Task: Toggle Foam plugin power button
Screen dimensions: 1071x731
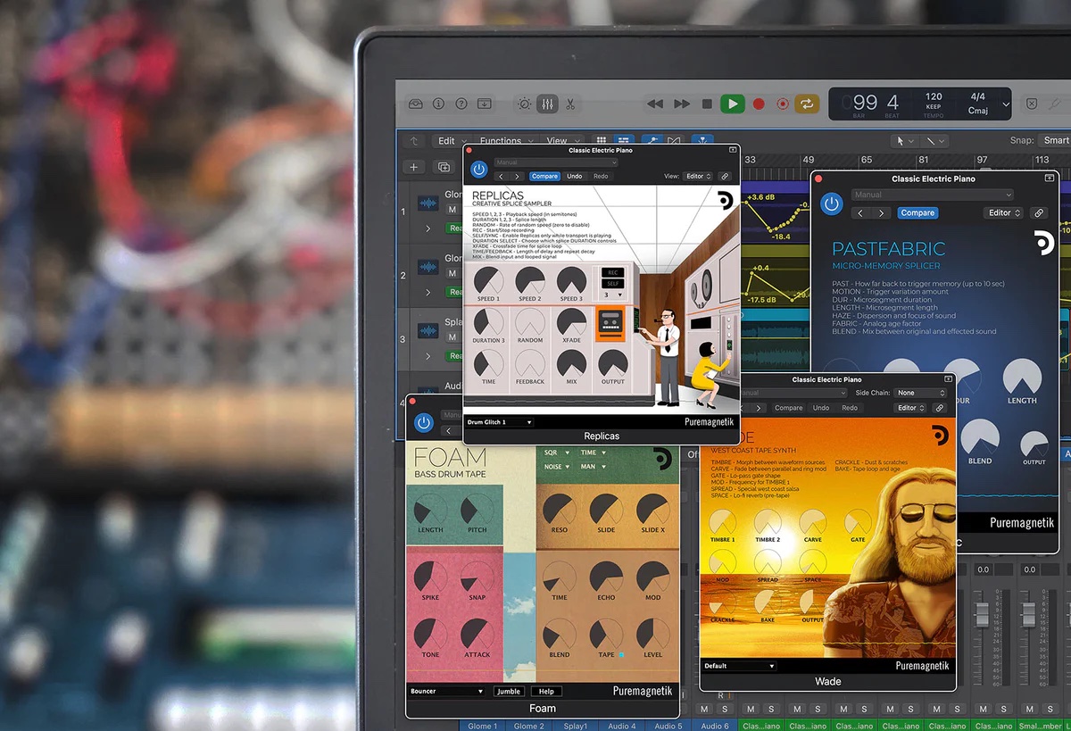Action: (x=424, y=422)
